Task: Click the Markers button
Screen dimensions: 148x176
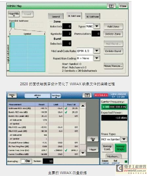Action: point(113,156)
